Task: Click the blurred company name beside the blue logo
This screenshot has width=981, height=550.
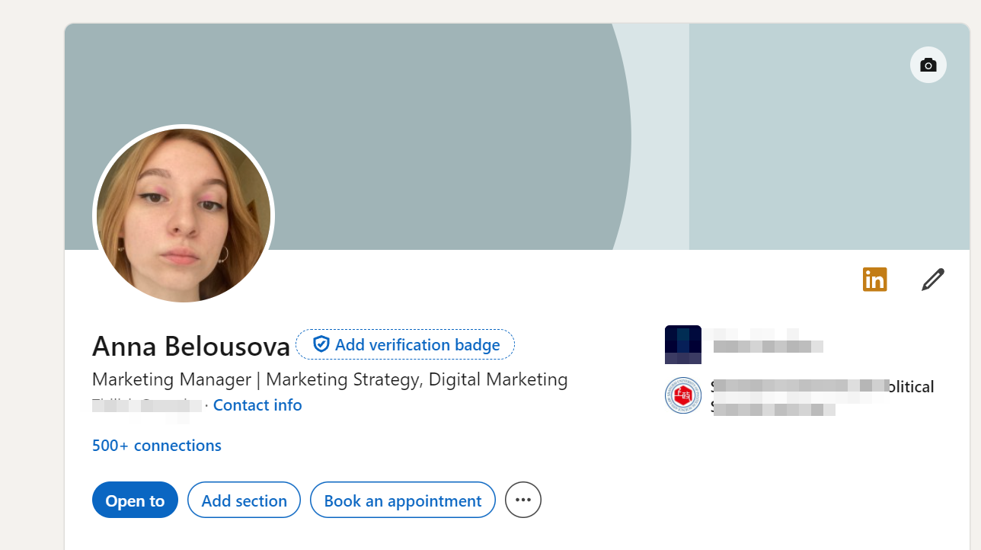Action: [x=762, y=340]
